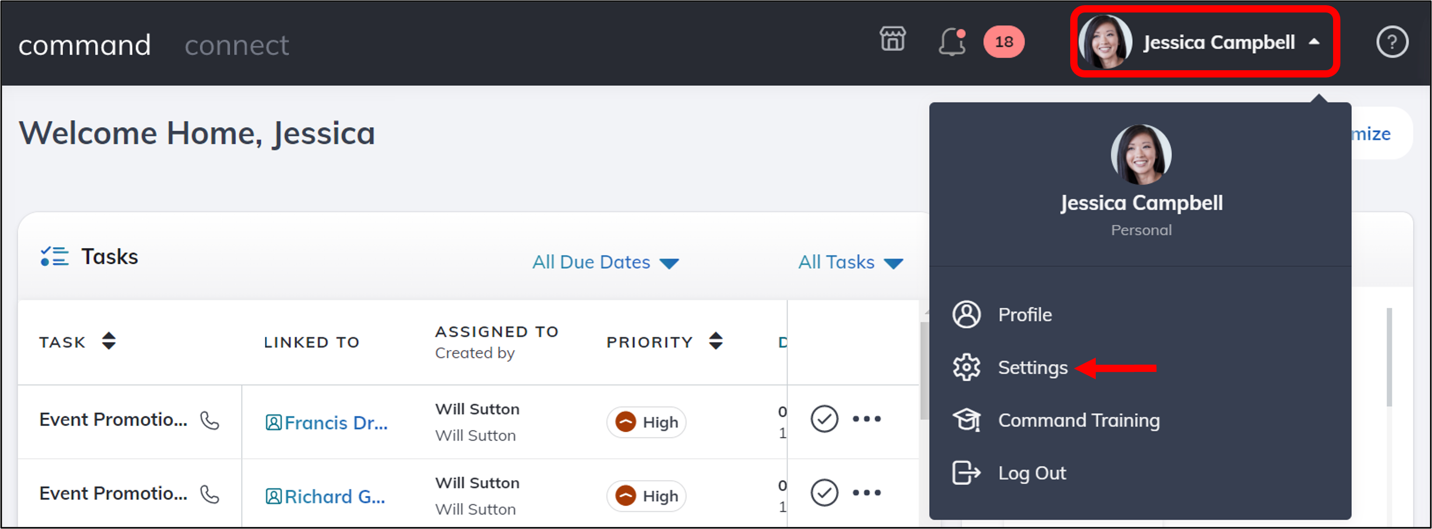Click the High priority badge for Francis
1432x529 pixels.
click(x=647, y=422)
